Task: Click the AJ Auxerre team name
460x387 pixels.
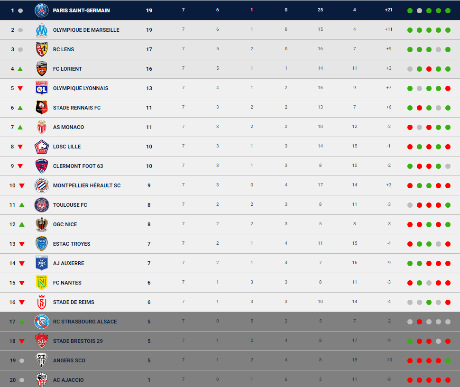Action: (69, 263)
